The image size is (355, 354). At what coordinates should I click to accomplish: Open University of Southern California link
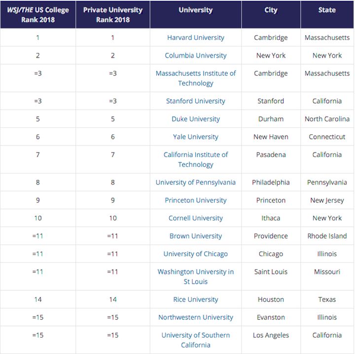tap(196, 340)
